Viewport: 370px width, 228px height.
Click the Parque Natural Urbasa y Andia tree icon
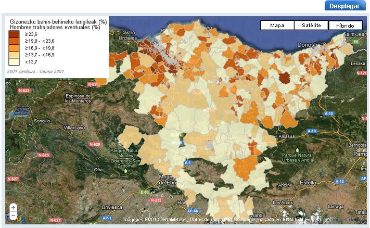click(297, 150)
